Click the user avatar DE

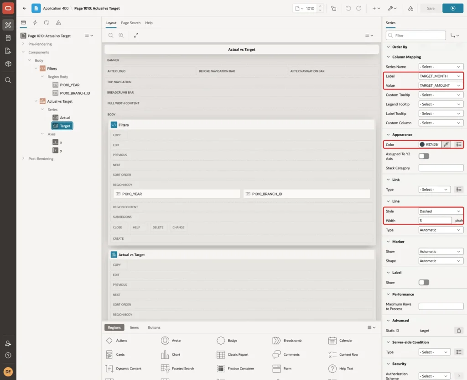pyautogui.click(x=8, y=372)
